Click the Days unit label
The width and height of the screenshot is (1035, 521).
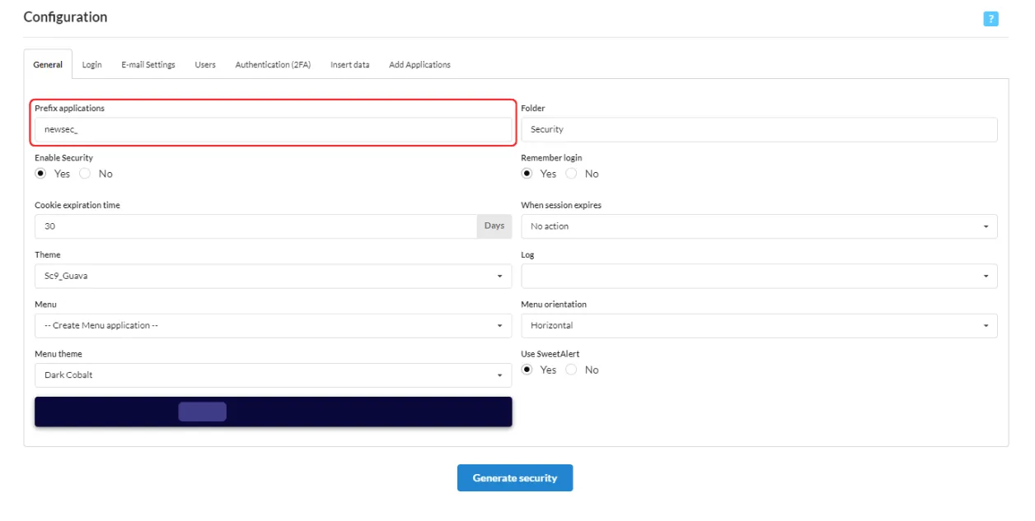pyautogui.click(x=494, y=226)
